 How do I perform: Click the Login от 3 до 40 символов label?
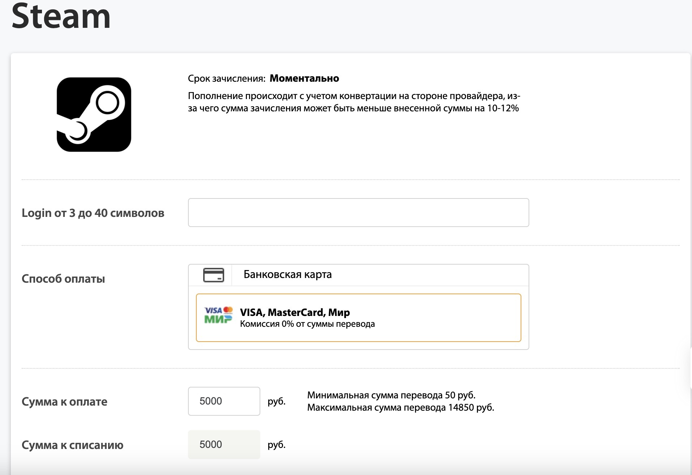pyautogui.click(x=93, y=213)
